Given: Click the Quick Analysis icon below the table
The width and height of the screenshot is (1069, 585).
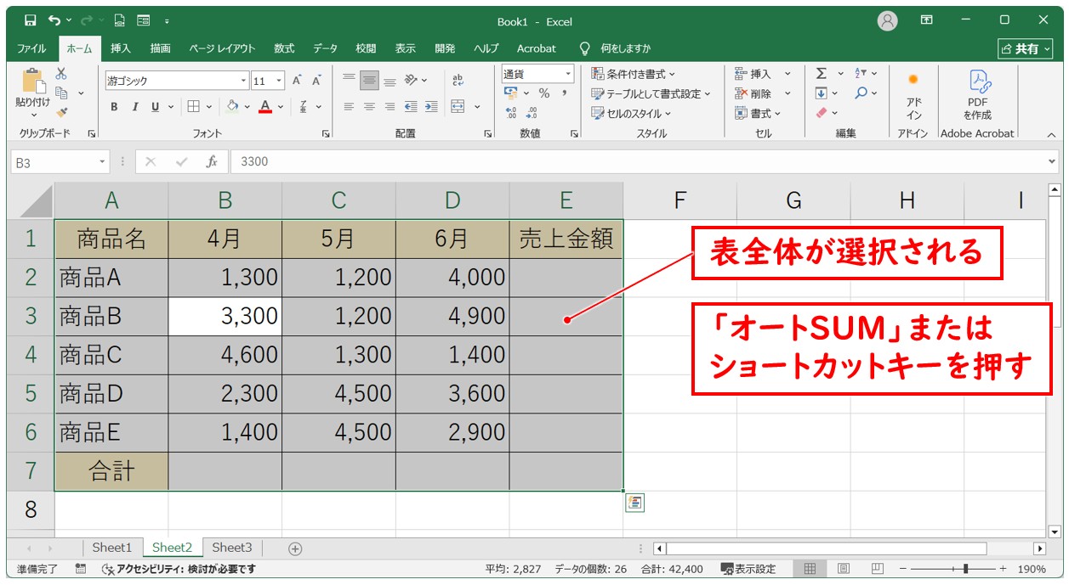Looking at the screenshot, I should tap(634, 503).
